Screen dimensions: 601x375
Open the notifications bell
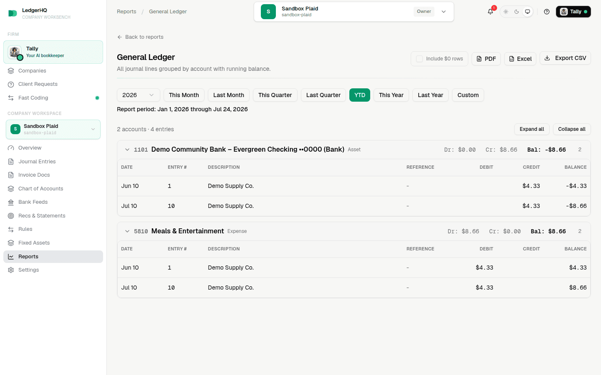tap(490, 12)
